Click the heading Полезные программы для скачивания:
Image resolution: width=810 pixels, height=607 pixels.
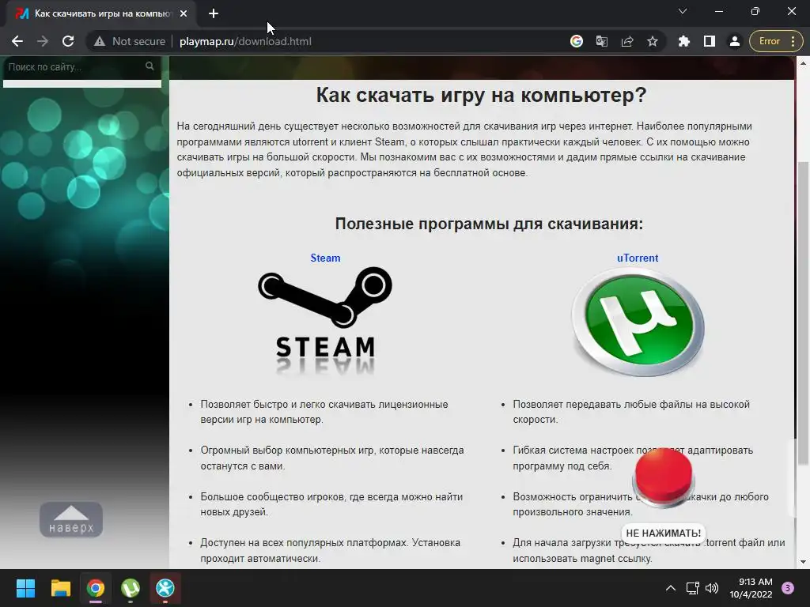[x=489, y=224]
